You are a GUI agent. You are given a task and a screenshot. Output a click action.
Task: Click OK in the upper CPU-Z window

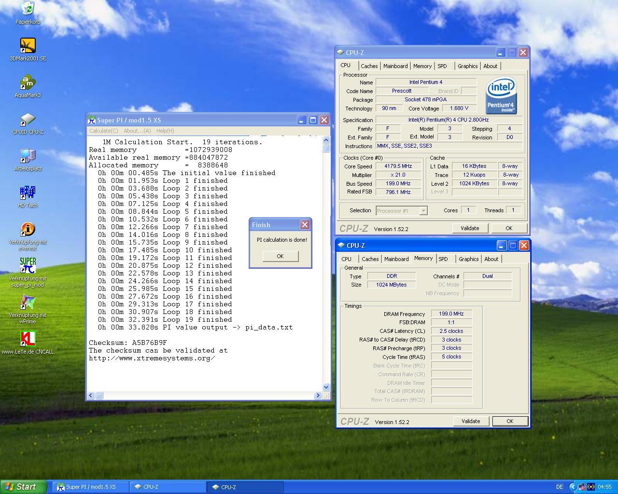coord(509,228)
